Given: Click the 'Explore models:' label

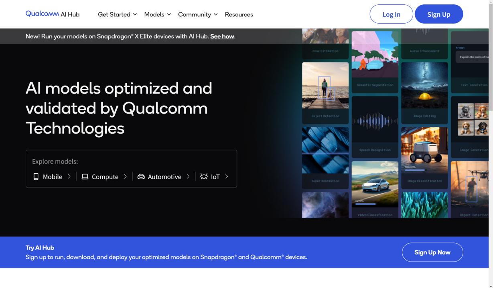Looking at the screenshot, I should (55, 161).
